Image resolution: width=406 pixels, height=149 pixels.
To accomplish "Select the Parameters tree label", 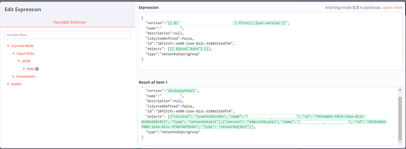I will 26,76.
